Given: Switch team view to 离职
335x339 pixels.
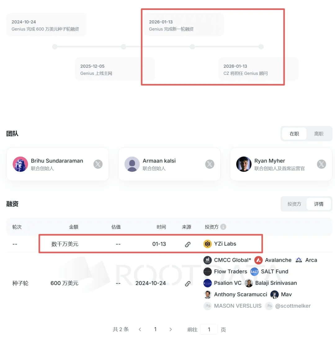Looking at the screenshot, I should (x=319, y=134).
